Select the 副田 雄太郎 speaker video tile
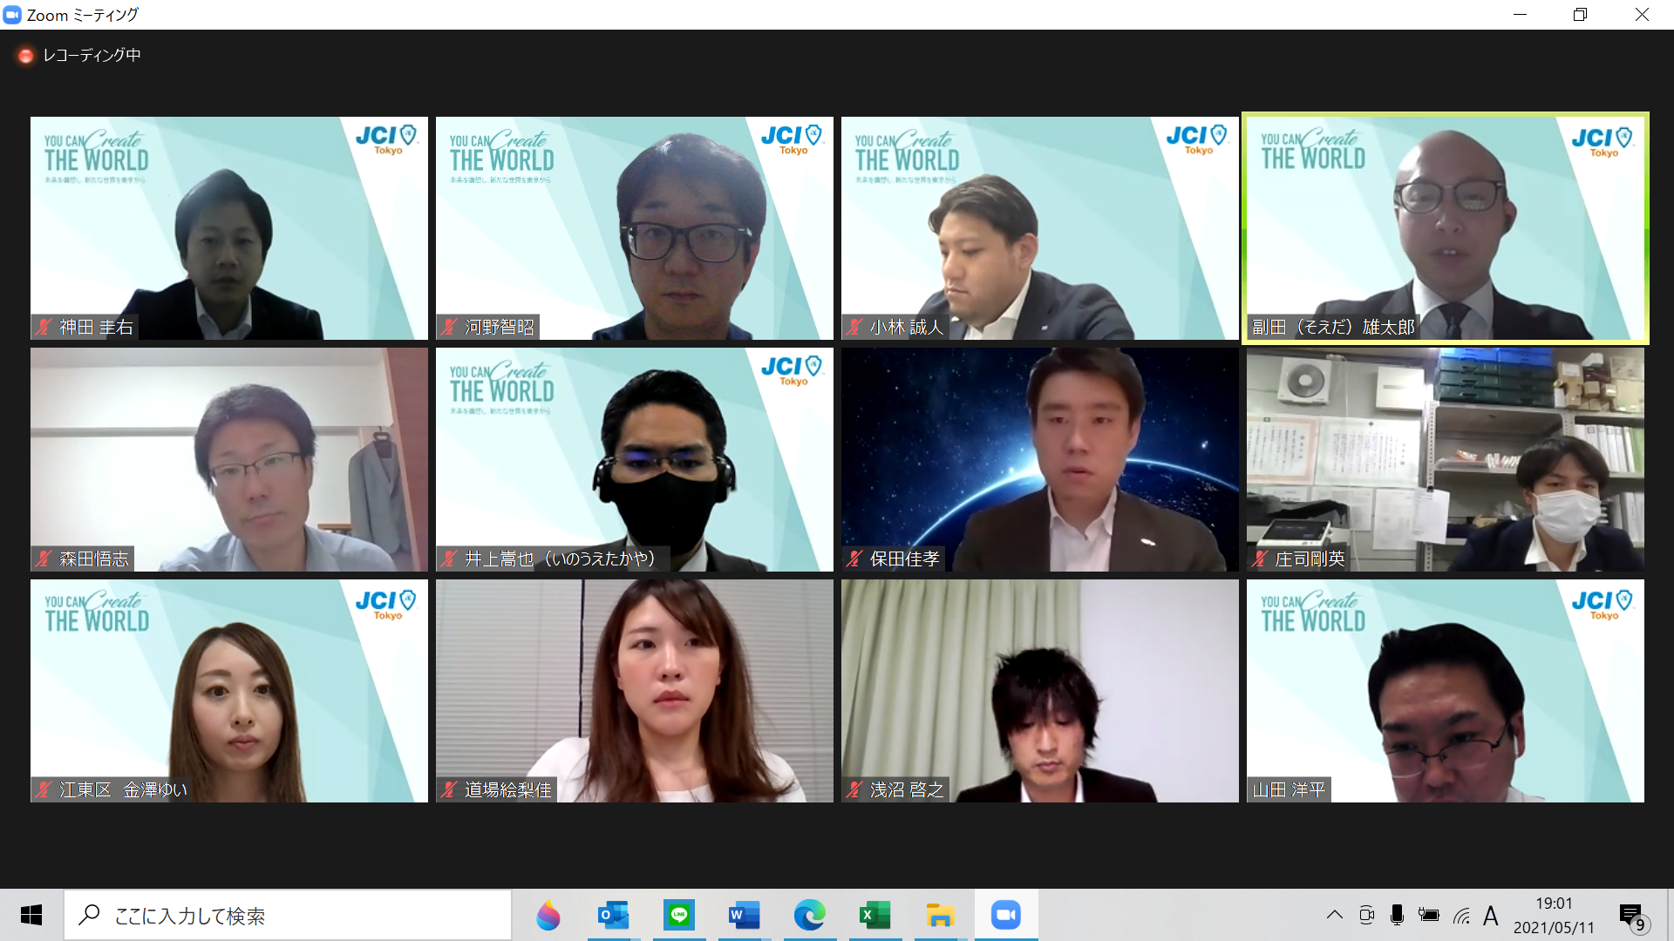1674x941 pixels. pos(1445,228)
